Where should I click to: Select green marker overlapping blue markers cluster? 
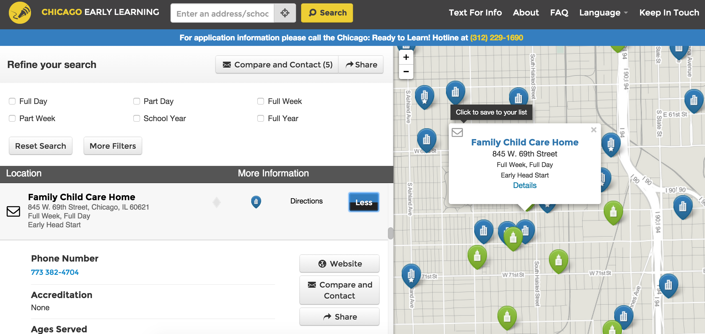[513, 238]
